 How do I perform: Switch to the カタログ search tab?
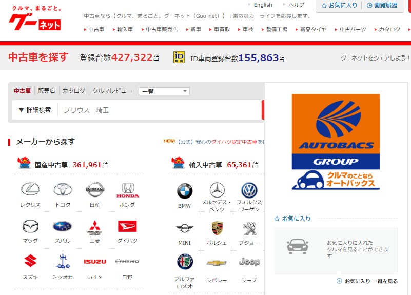(74, 91)
